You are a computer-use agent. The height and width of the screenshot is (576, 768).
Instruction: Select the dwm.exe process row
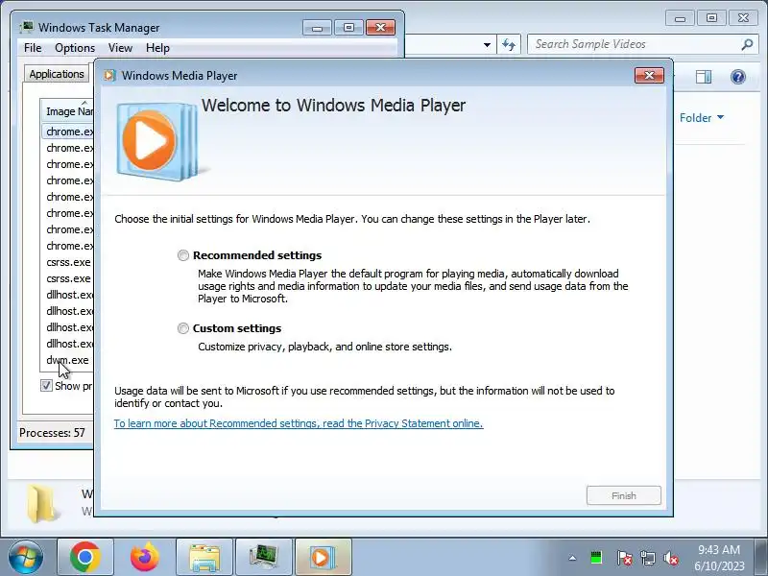[67, 360]
